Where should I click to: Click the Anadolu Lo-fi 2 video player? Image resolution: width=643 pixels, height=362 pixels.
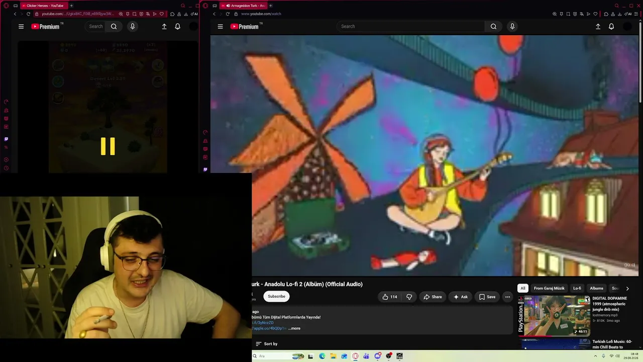click(x=424, y=156)
